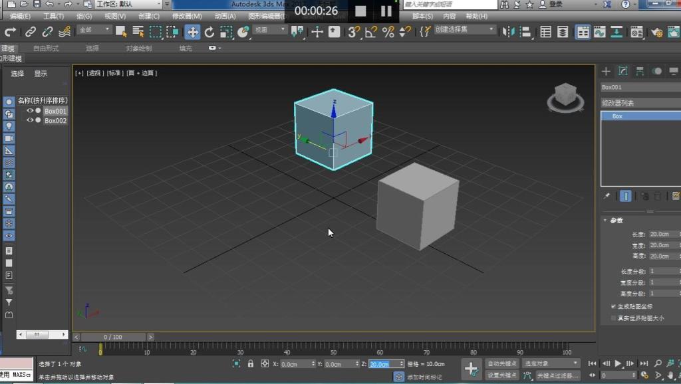Click the 自动关键点 button
The height and width of the screenshot is (384, 681).
(x=501, y=363)
